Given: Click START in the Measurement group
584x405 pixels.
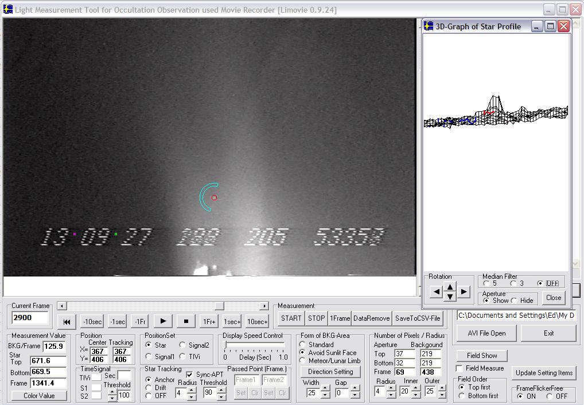Looking at the screenshot, I should click(291, 318).
